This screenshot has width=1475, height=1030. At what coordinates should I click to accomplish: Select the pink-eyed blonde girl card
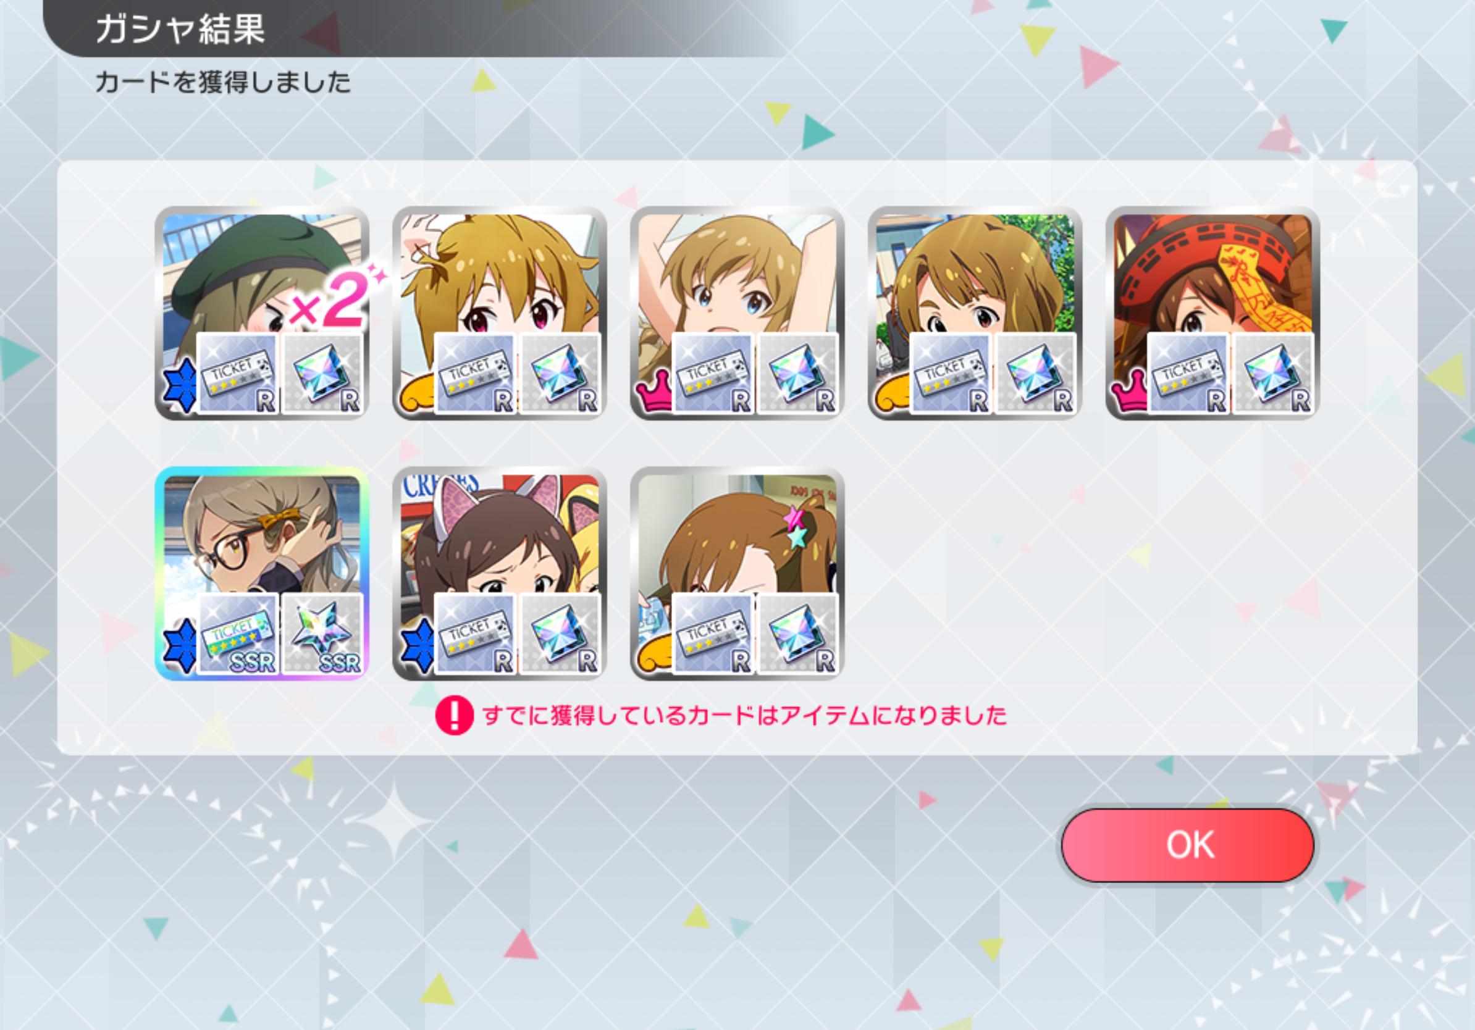point(500,312)
